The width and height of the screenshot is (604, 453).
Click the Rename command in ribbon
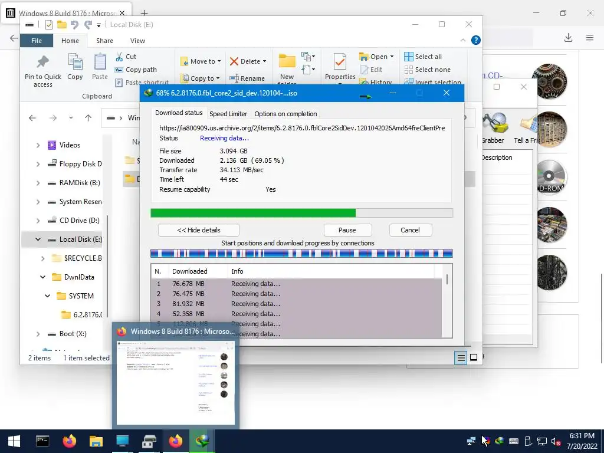click(247, 78)
